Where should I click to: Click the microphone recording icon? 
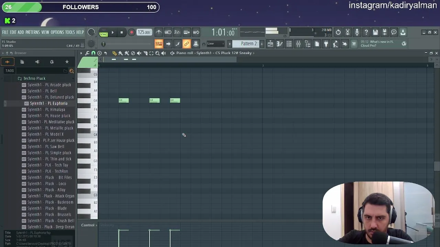coord(357,32)
